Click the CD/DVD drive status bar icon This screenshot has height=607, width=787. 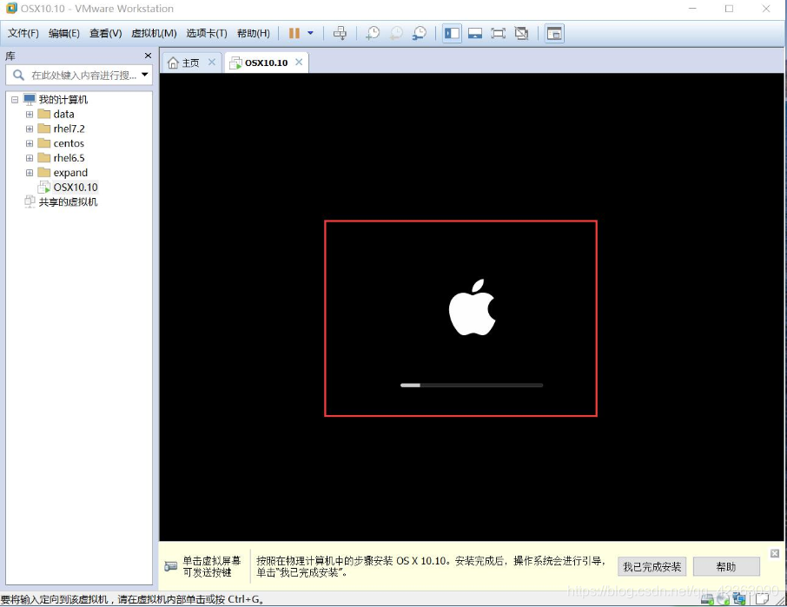(724, 598)
